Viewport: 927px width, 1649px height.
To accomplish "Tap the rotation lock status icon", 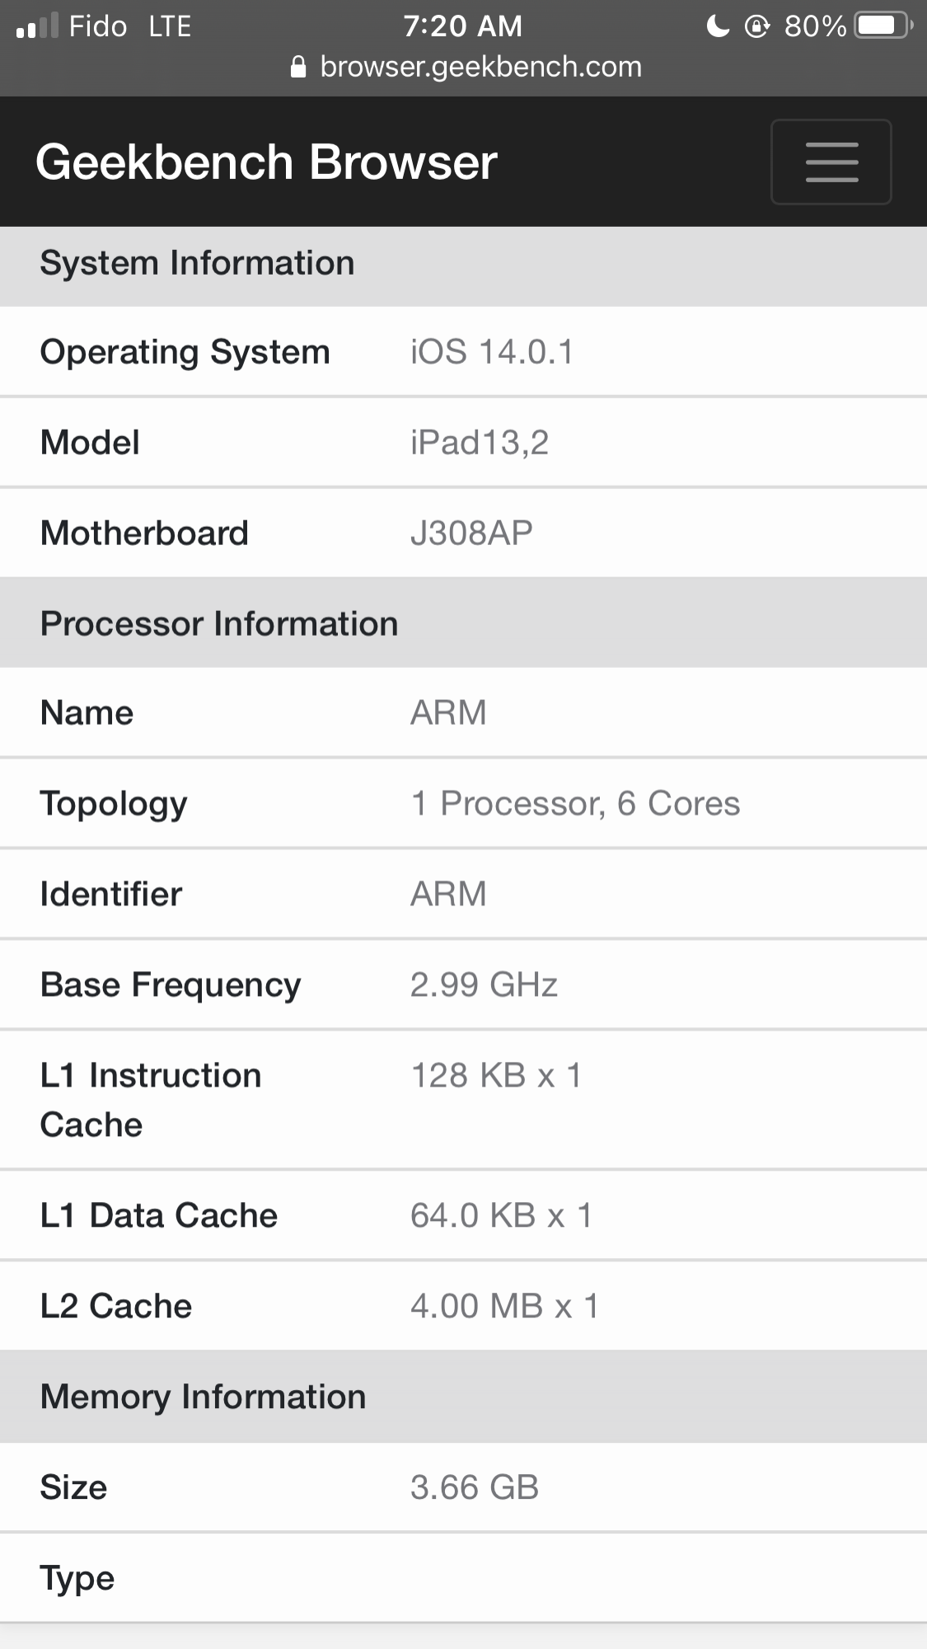I will point(756,26).
